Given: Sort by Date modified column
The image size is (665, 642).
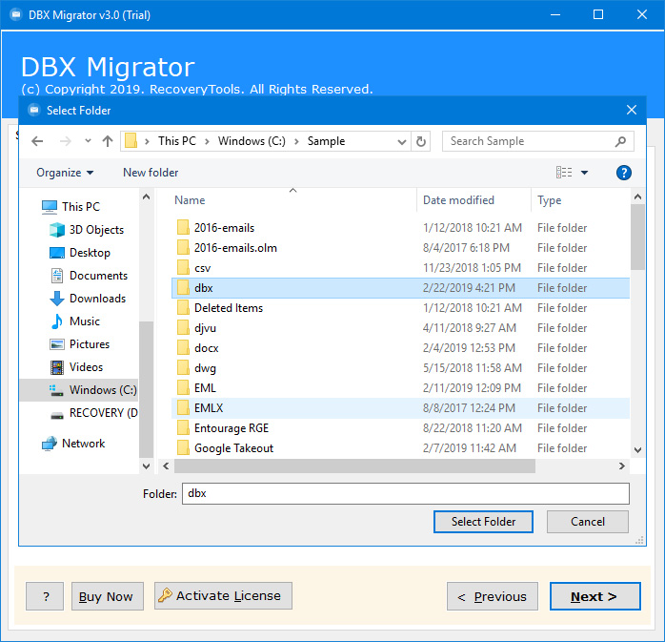Looking at the screenshot, I should coord(458,200).
